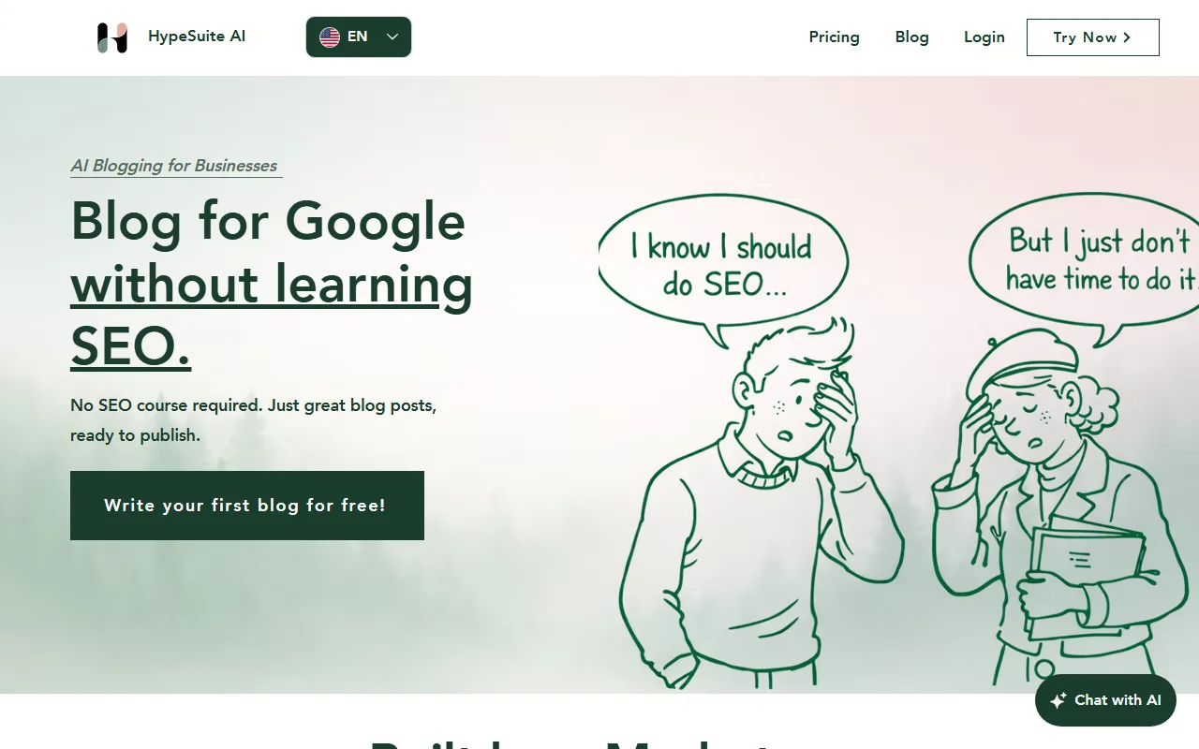
Task: Click the Blog for Google headline
Action: click(x=268, y=222)
